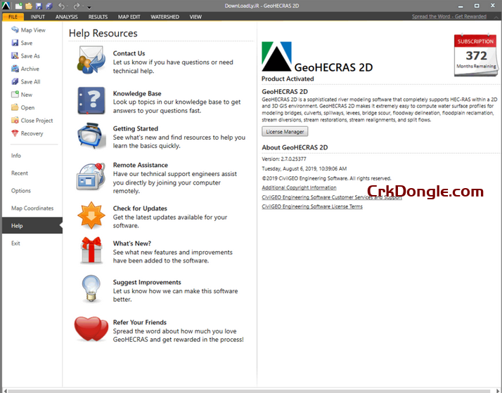Click the GeoHECRAS app logo in title bar
Viewport: 502px width, 393px height.
click(x=6, y=6)
